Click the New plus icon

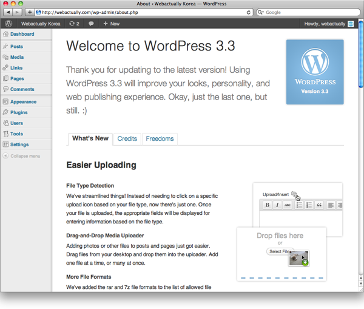pos(106,24)
